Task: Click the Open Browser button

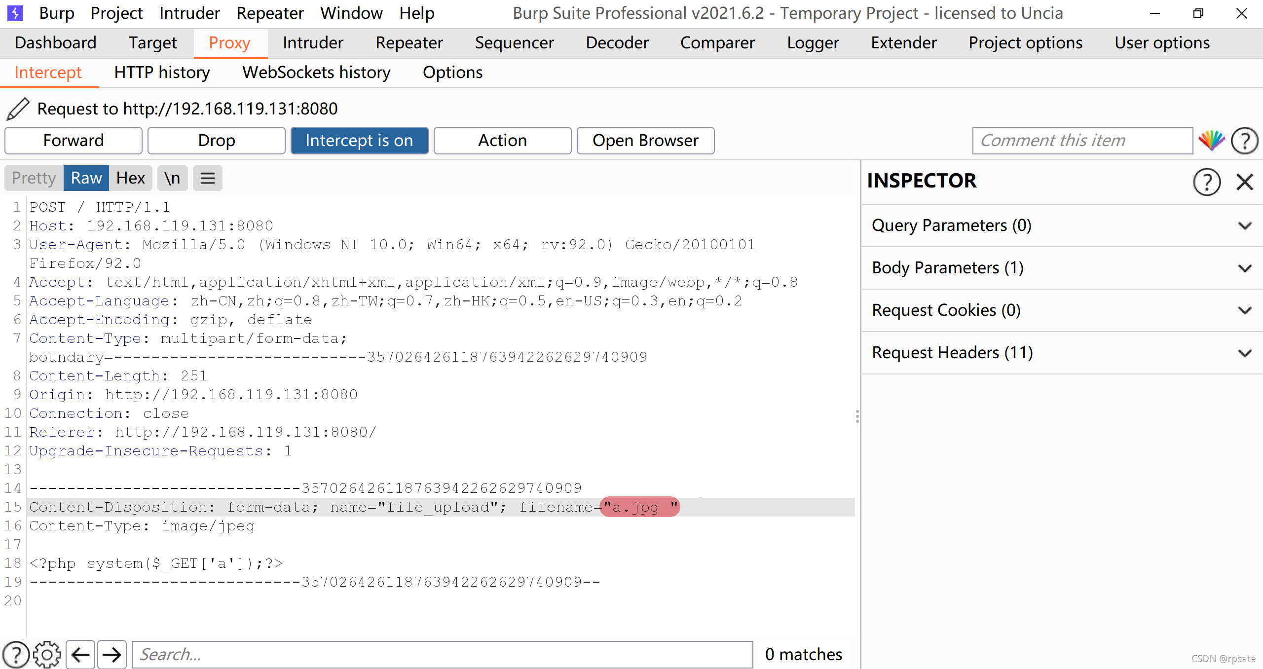Action: point(645,141)
